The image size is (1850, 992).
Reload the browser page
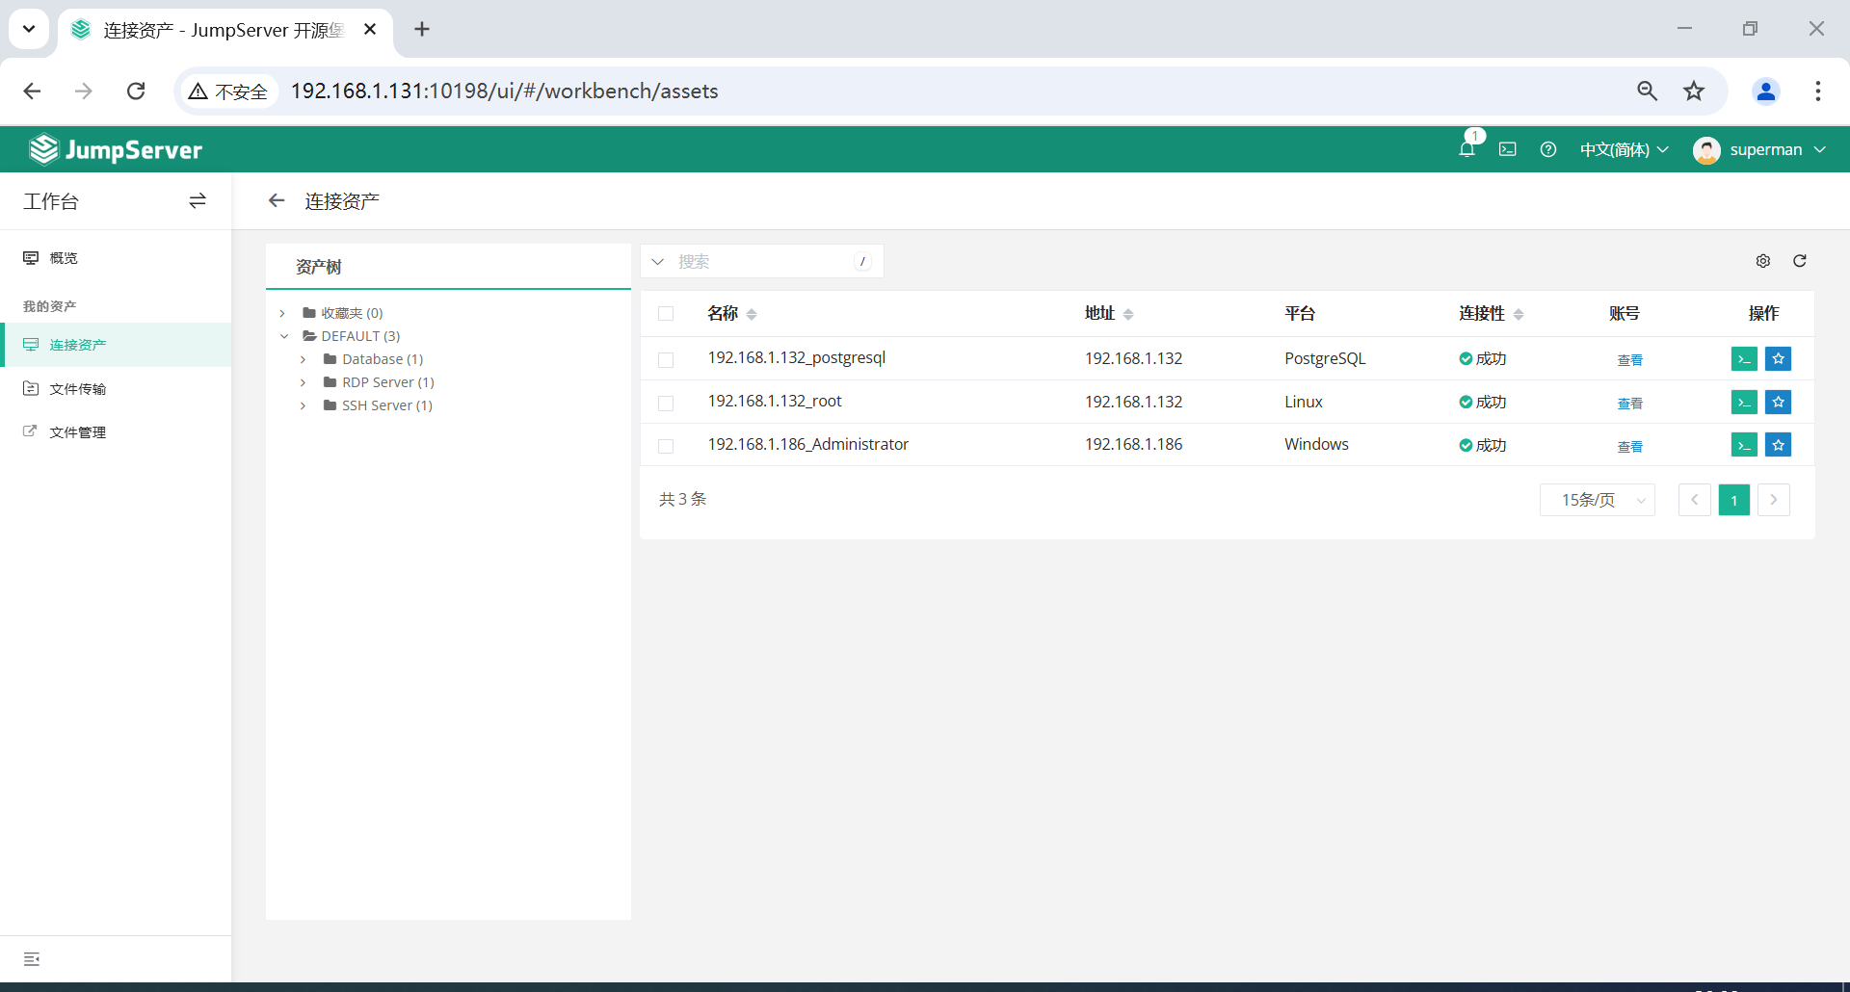[136, 91]
